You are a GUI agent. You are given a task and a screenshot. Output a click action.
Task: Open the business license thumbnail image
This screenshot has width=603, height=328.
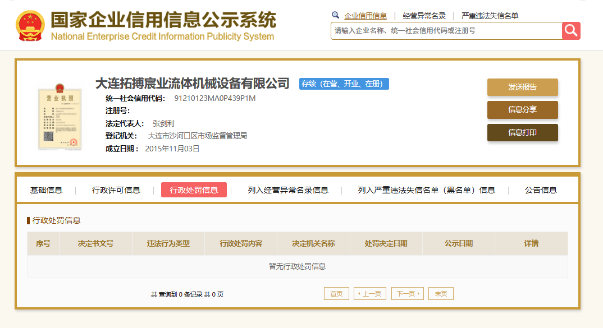click(x=60, y=117)
